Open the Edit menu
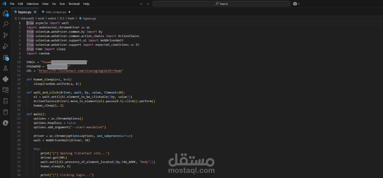 click(x=20, y=4)
